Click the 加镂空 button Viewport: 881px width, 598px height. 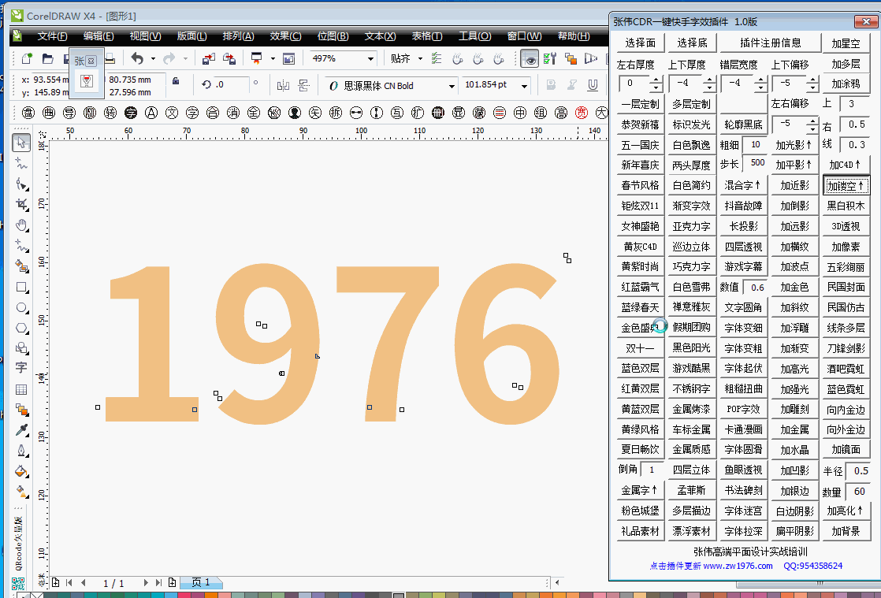846,186
